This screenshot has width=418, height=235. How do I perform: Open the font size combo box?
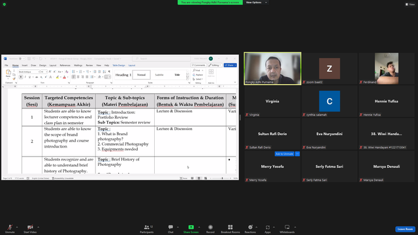pyautogui.click(x=44, y=72)
